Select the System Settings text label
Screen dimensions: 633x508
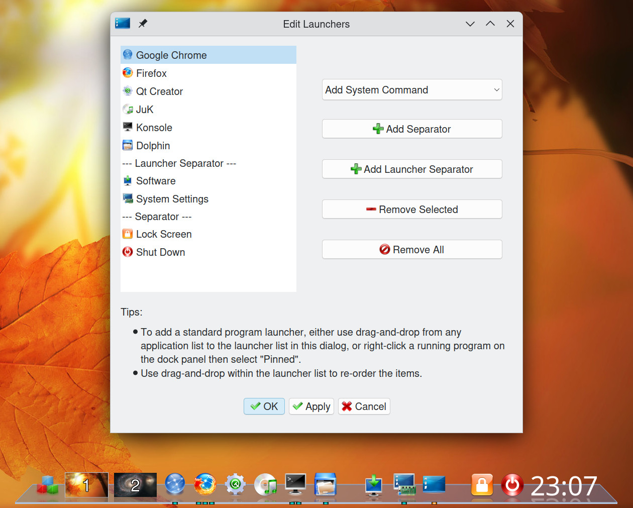(172, 199)
